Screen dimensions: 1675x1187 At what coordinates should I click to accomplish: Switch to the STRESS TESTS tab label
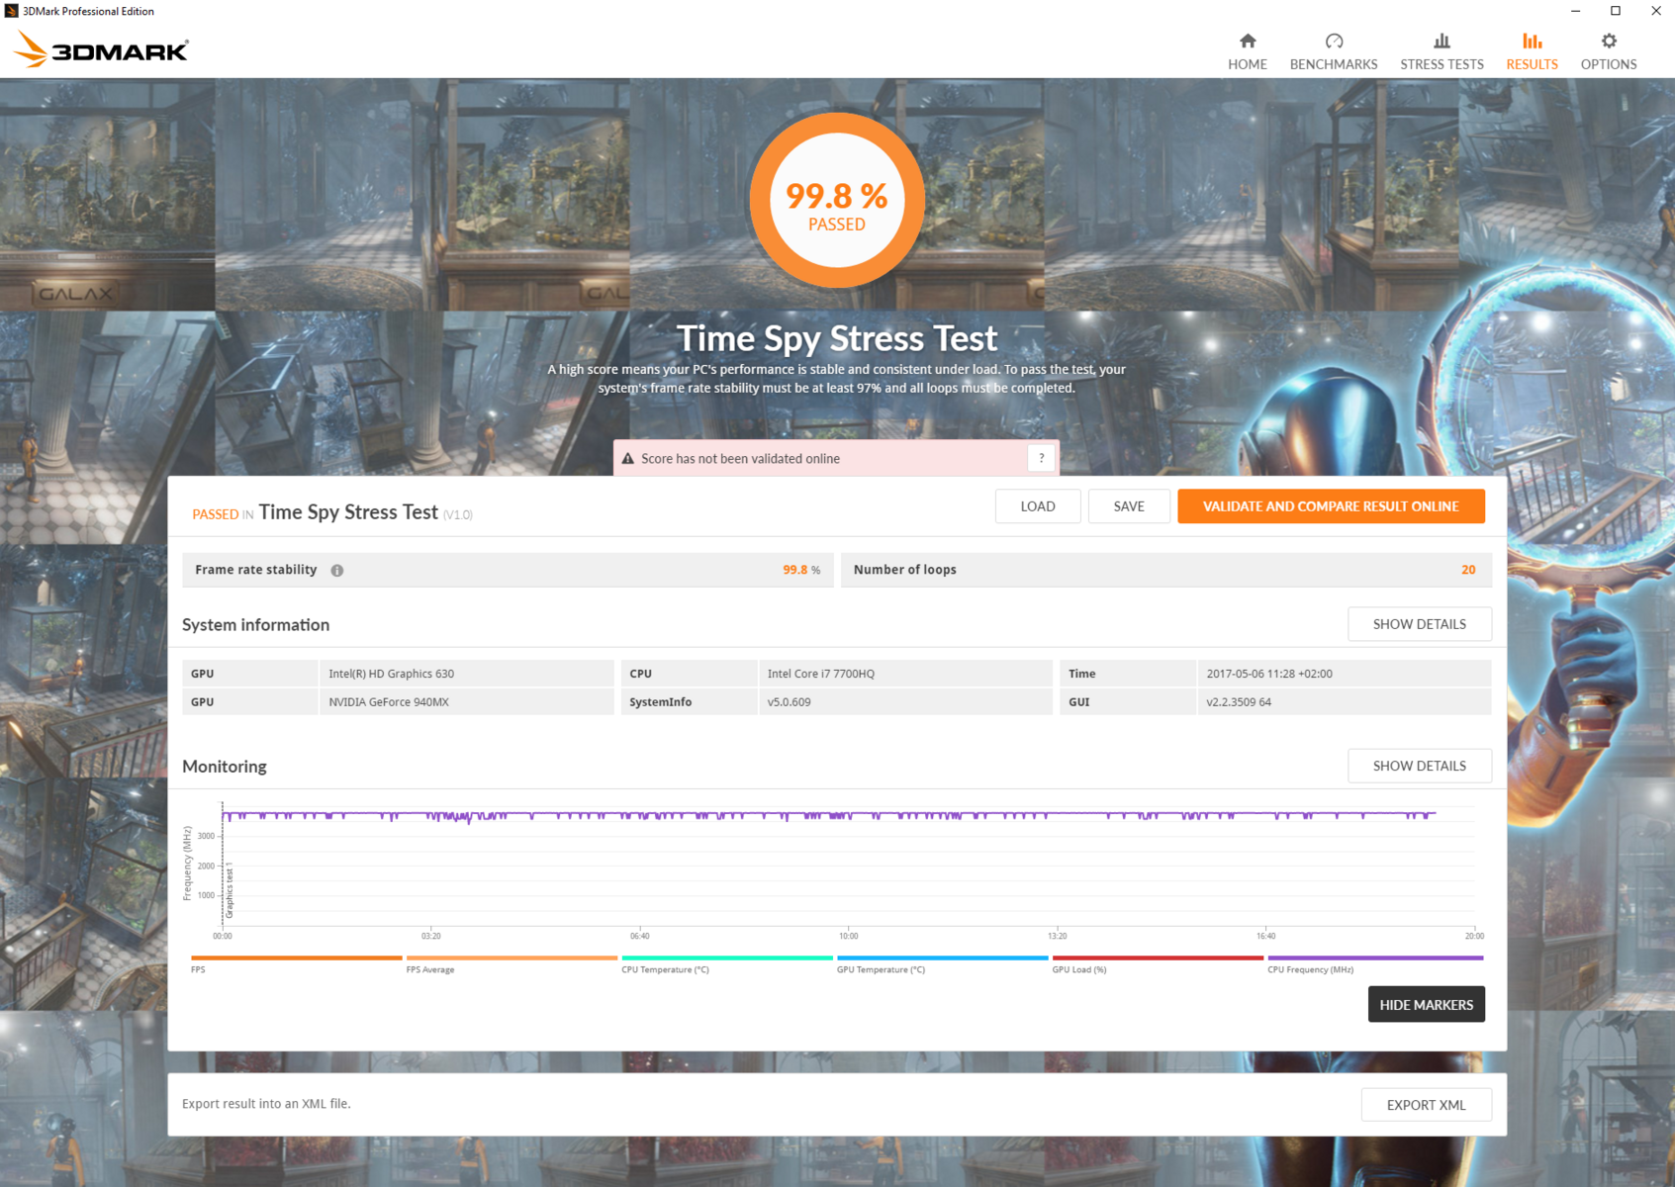1442,64
